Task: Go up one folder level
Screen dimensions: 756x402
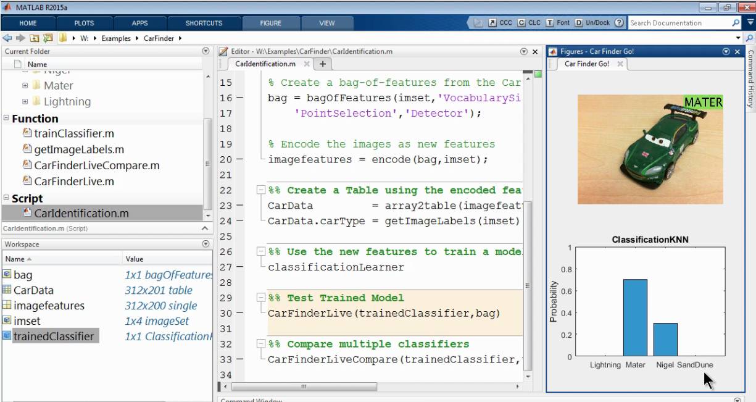Action: click(x=35, y=38)
